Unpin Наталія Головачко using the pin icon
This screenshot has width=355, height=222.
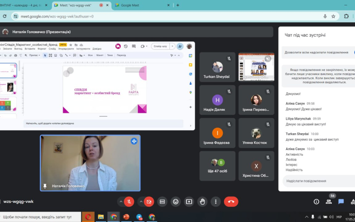[45, 186]
